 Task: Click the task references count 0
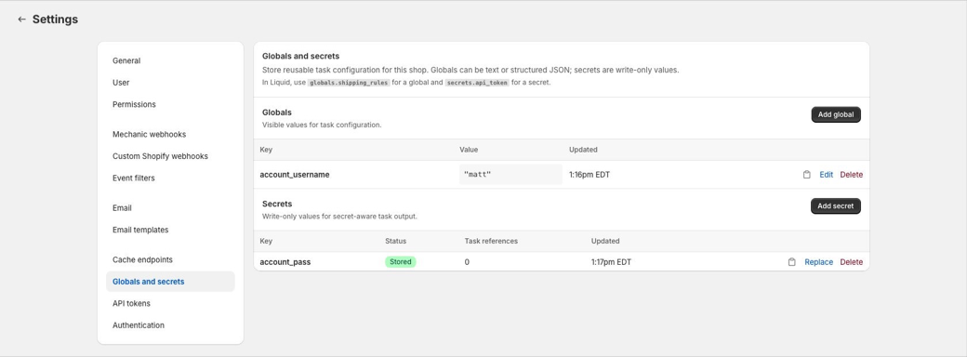click(467, 262)
